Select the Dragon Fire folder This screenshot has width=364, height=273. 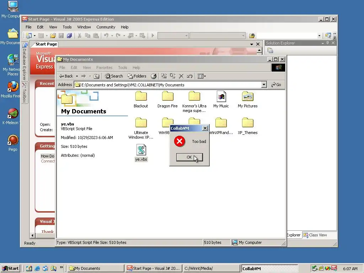[167, 100]
